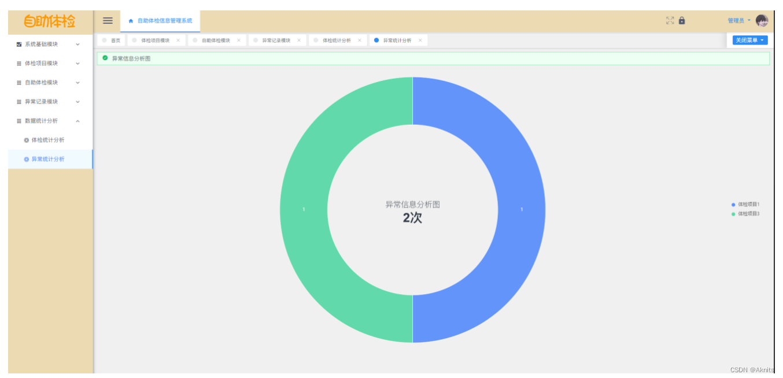This screenshot has height=378, width=783.
Task: Click the grid icon beside 数据统计分析
Action: (x=19, y=121)
